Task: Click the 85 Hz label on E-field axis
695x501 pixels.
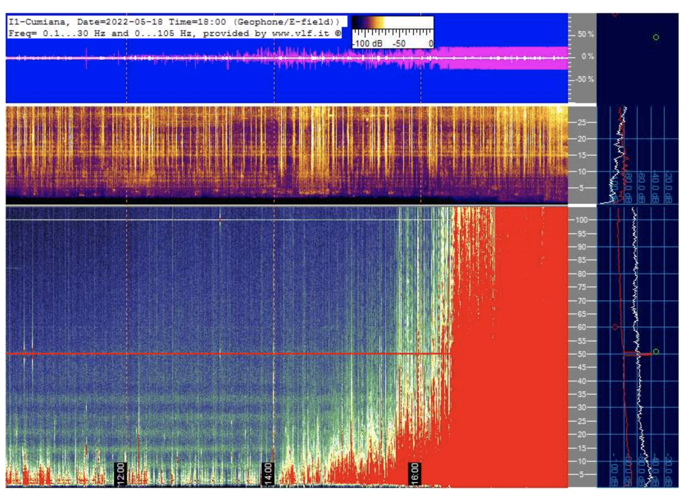Action: coord(582,260)
